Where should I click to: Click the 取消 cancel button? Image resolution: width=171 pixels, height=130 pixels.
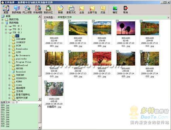[126, 10]
